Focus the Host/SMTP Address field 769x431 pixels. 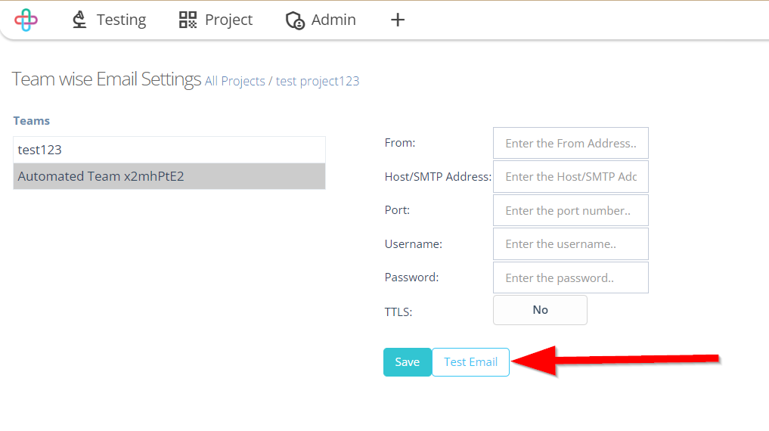click(x=571, y=176)
